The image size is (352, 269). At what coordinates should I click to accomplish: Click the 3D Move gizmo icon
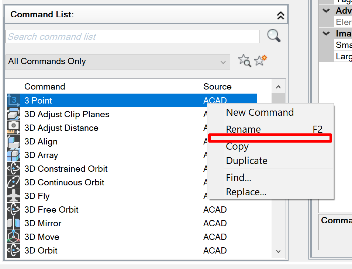pos(14,237)
